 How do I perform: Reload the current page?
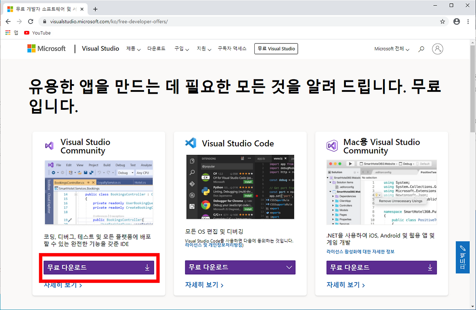31,22
